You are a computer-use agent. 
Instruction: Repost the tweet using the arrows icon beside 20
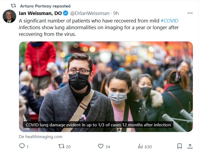click(61, 146)
